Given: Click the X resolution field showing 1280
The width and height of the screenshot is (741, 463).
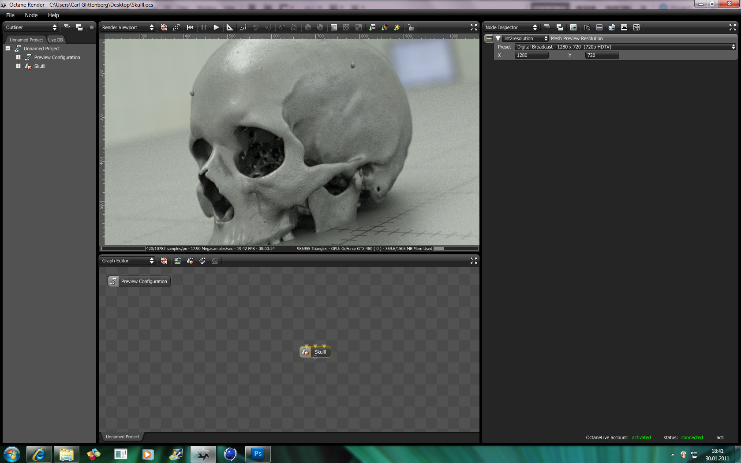Looking at the screenshot, I should coord(531,55).
